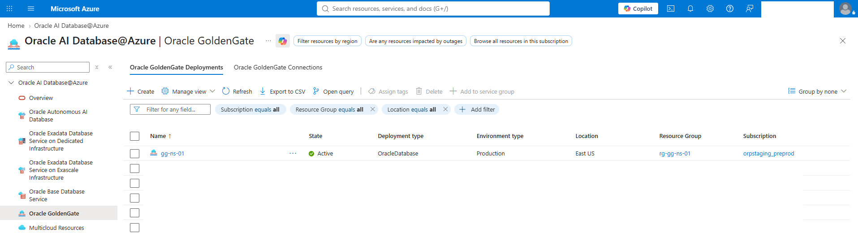Viewport: 858px width, 233px height.
Task: Click Delete in the toolbar
Action: tap(429, 91)
